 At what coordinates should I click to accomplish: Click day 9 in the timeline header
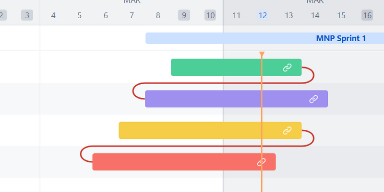184,15
